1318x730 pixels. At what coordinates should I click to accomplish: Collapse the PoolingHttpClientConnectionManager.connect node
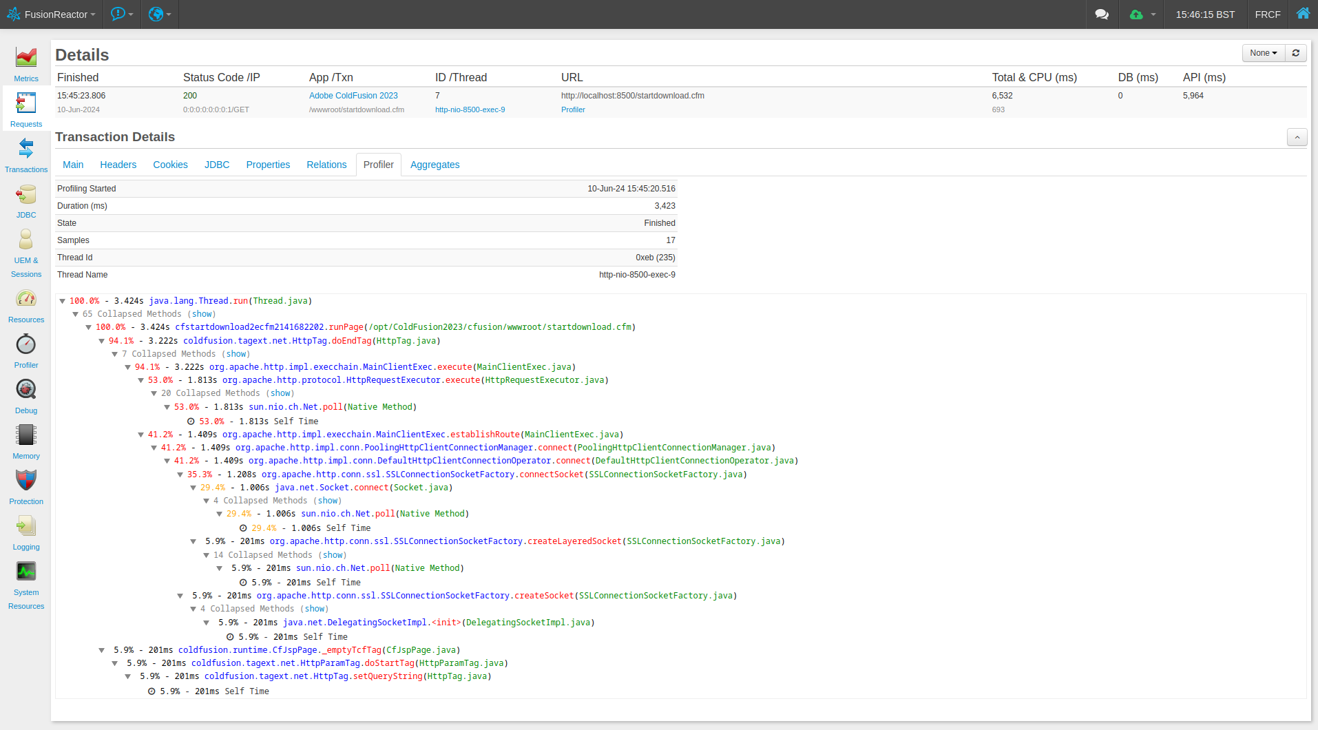154,448
